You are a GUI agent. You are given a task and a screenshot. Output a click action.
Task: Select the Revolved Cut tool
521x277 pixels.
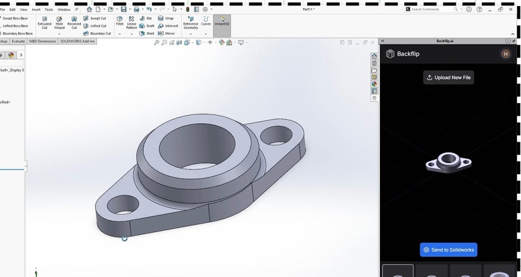click(74, 23)
